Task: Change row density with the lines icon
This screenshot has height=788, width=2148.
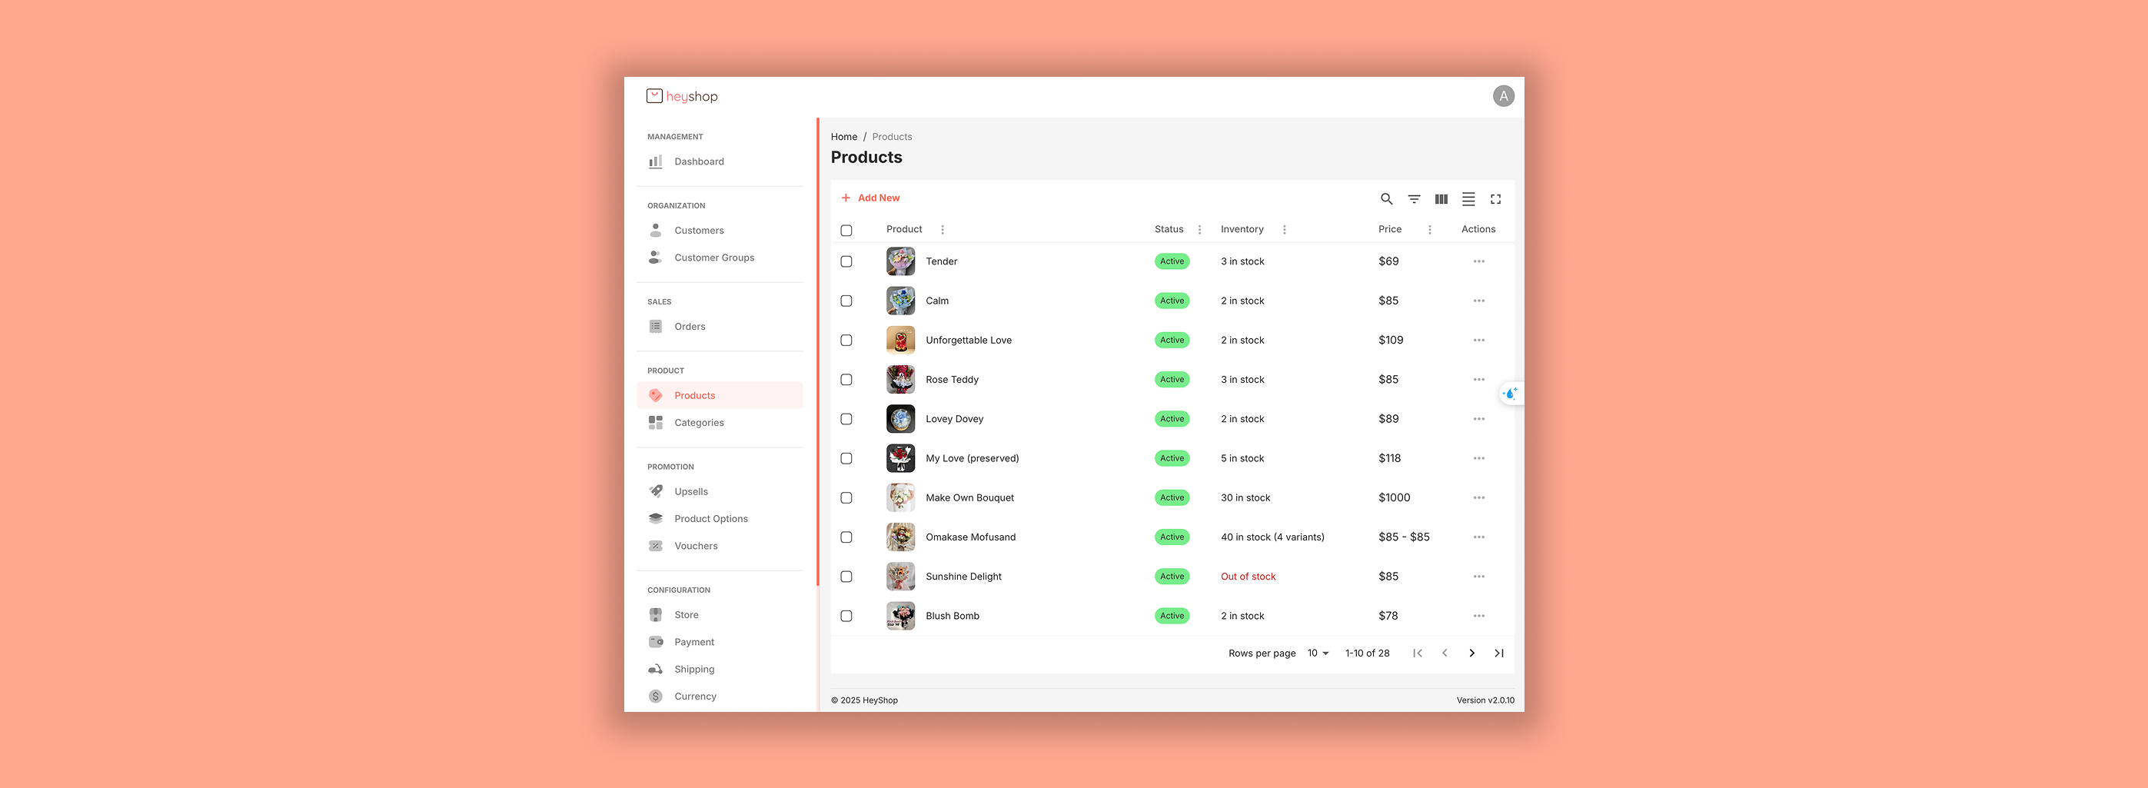Action: tap(1468, 199)
